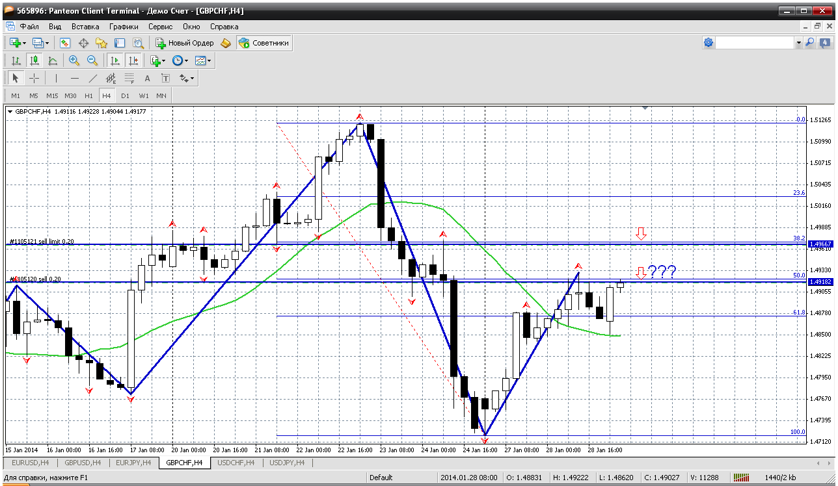Screen dimensions: 838x486
Task: Click the connection status bars icon
Action: click(x=742, y=478)
